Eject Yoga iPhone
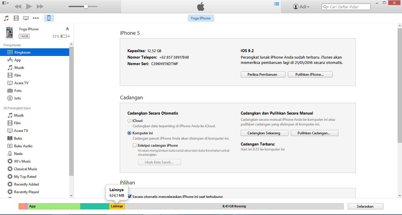The height and width of the screenshot is (215, 402). tap(67, 29)
